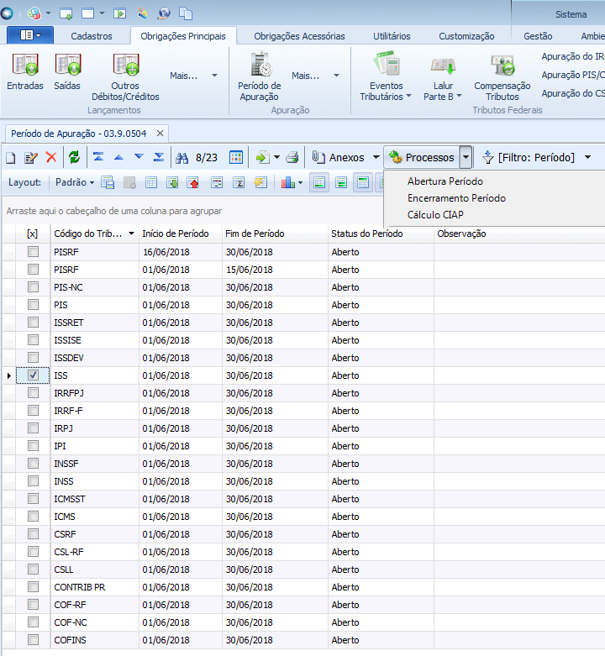Go to previous record up arrow
The image size is (605, 656).
[x=118, y=157]
